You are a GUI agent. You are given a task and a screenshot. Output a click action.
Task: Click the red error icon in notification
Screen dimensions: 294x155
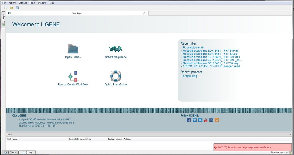pos(216,147)
